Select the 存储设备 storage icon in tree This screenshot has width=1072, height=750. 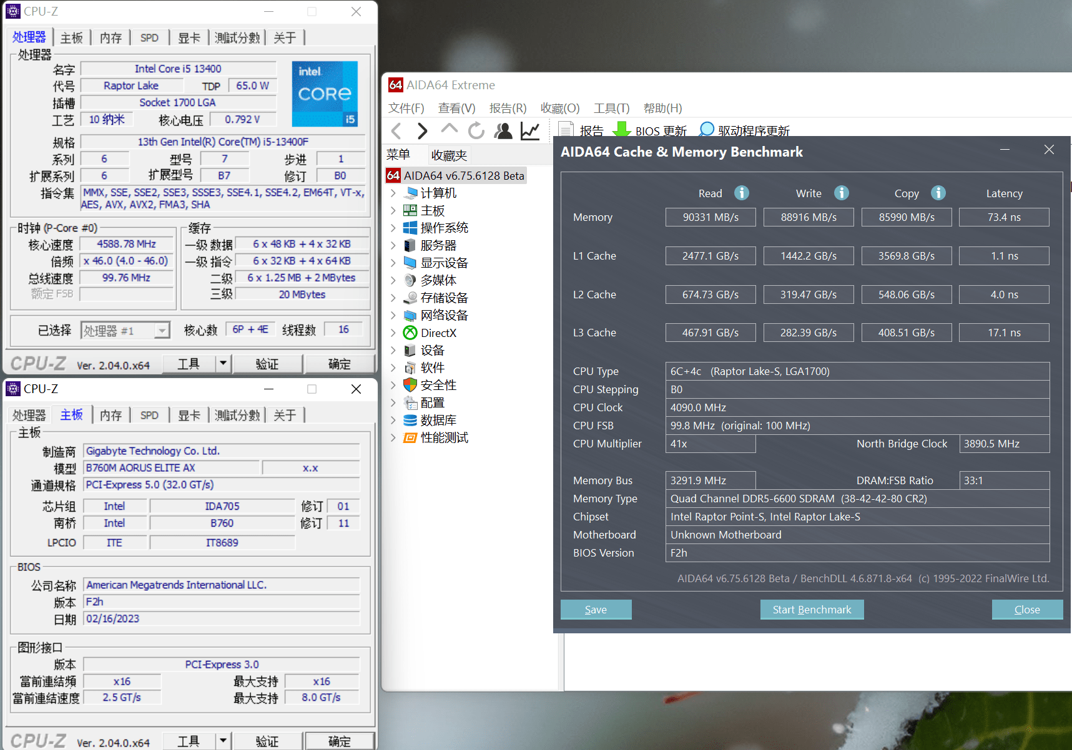click(x=410, y=298)
